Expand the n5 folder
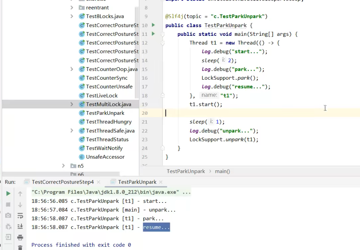The width and height of the screenshot is (360, 250). [x=63, y=166]
